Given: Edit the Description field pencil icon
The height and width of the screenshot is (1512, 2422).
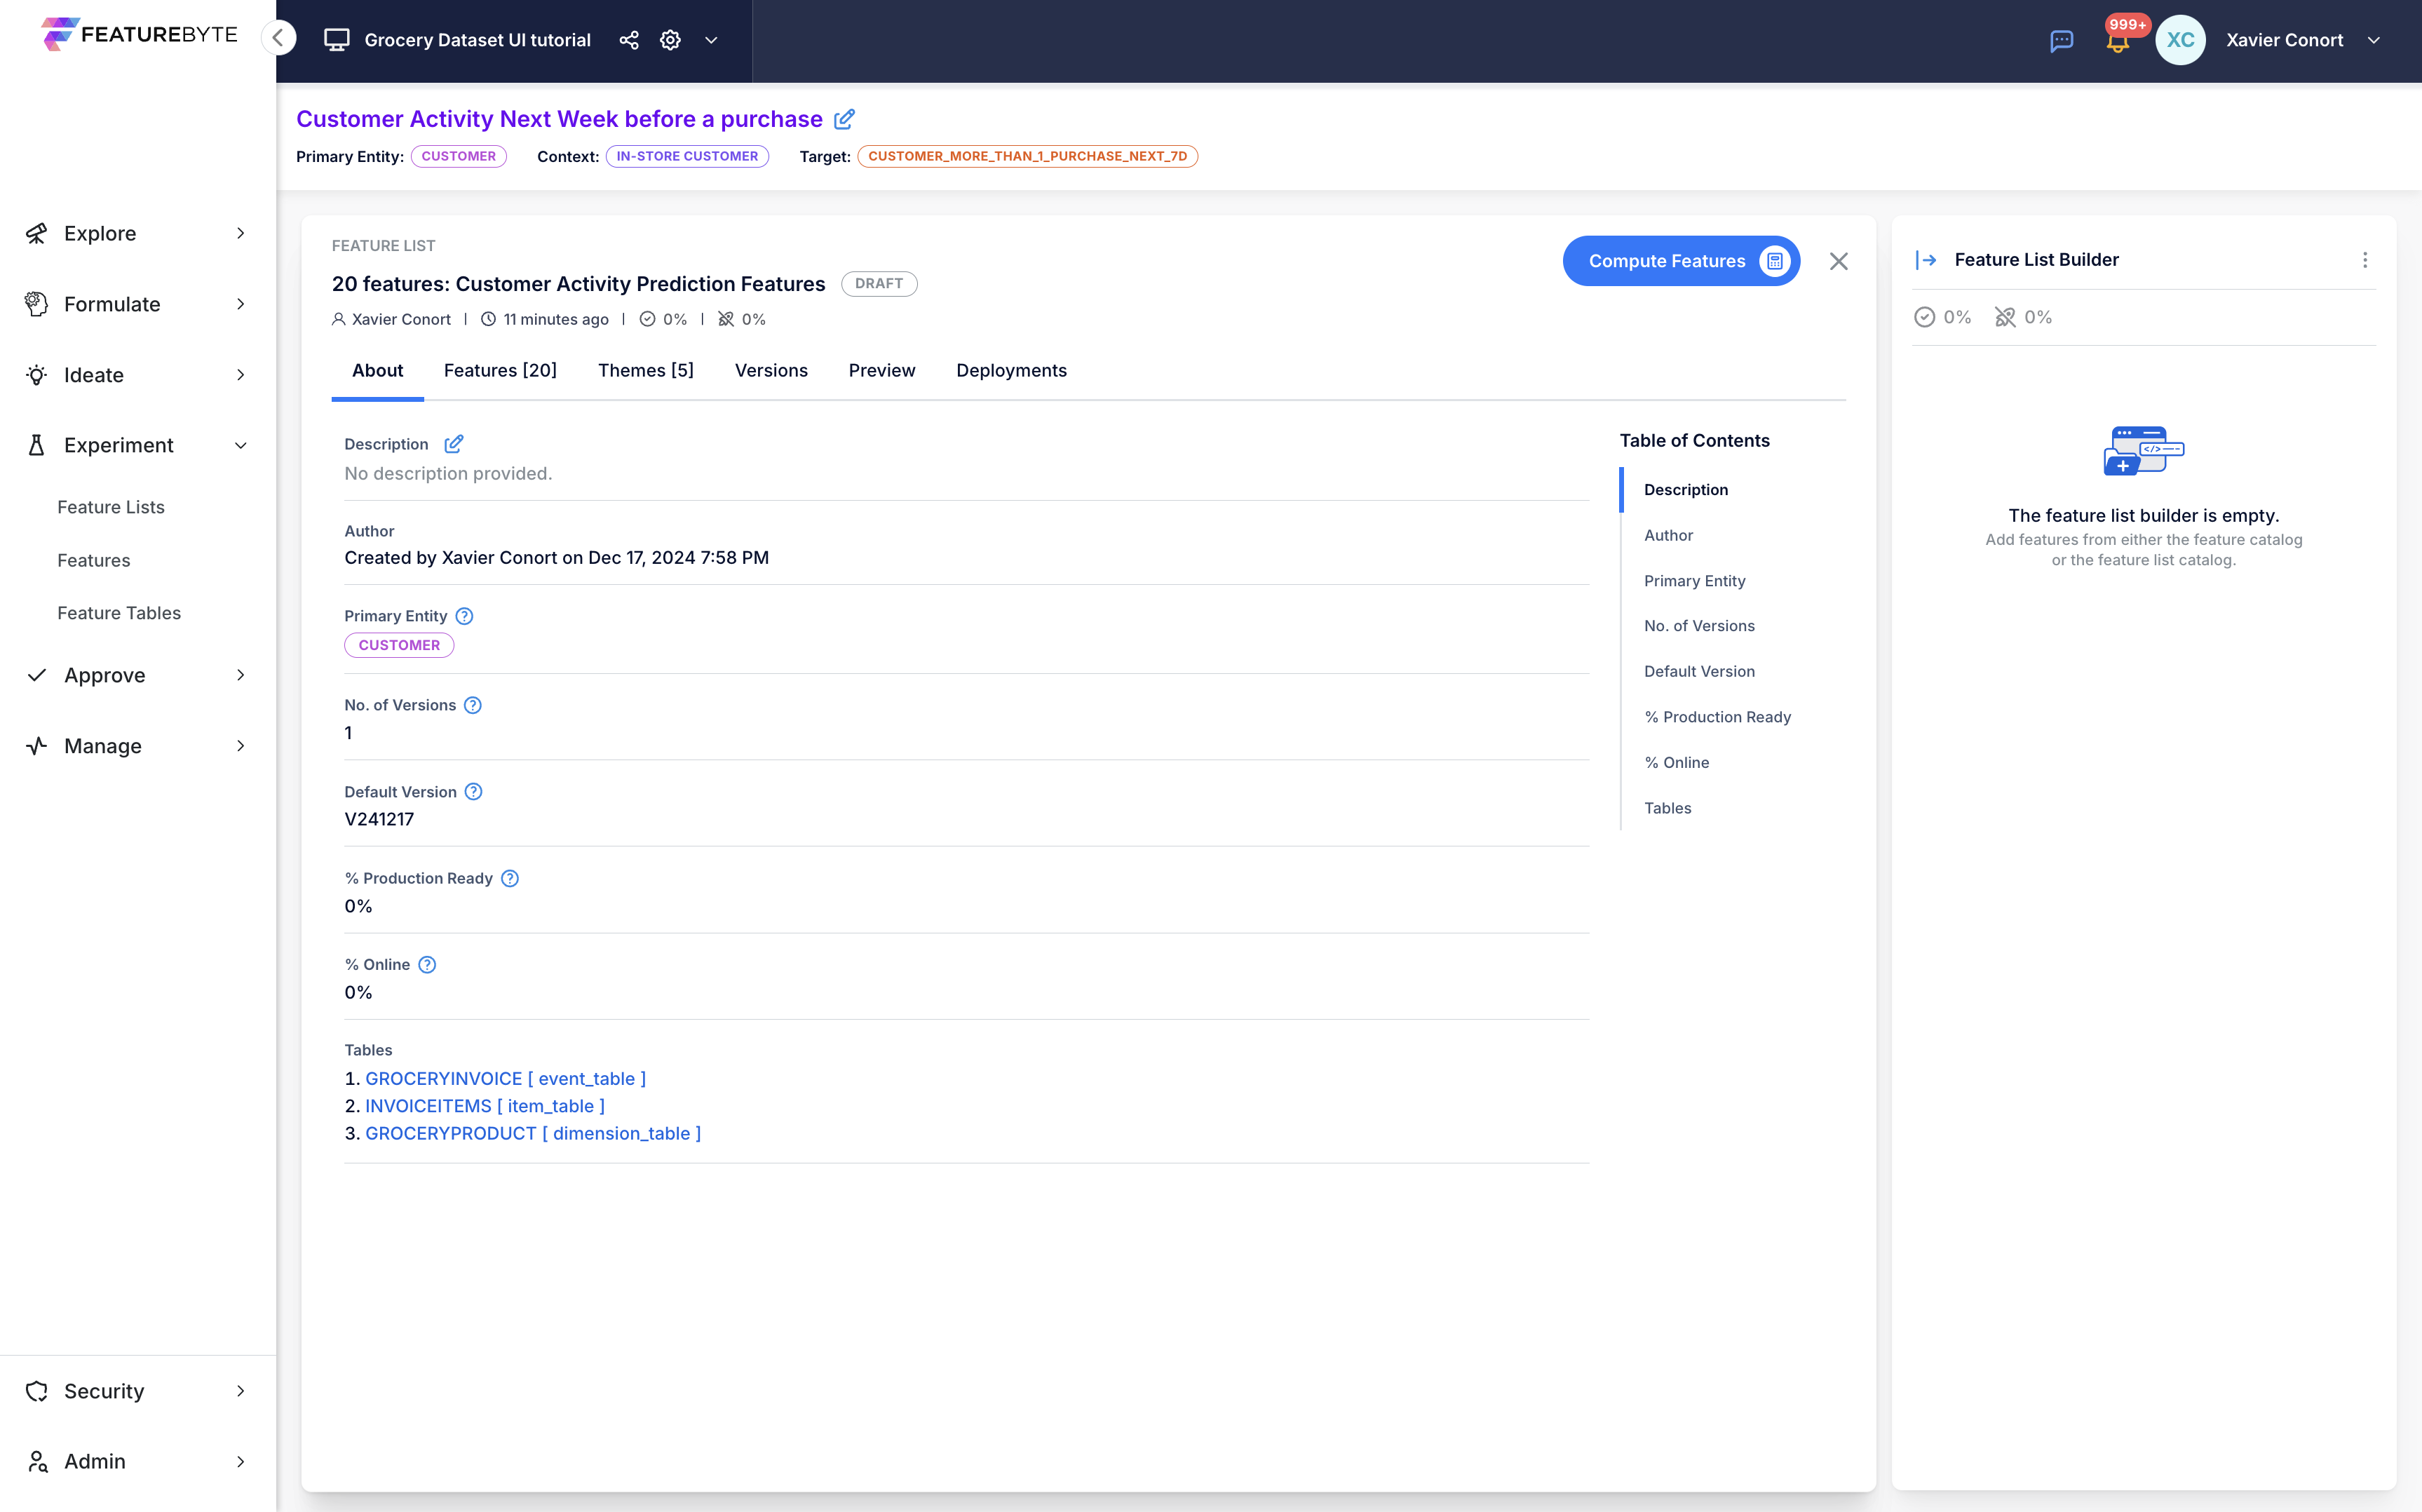Looking at the screenshot, I should (454, 444).
